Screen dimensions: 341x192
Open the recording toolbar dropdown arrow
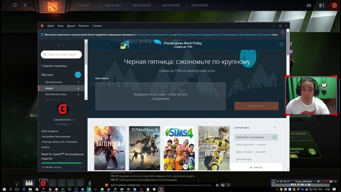pyautogui.click(x=278, y=181)
